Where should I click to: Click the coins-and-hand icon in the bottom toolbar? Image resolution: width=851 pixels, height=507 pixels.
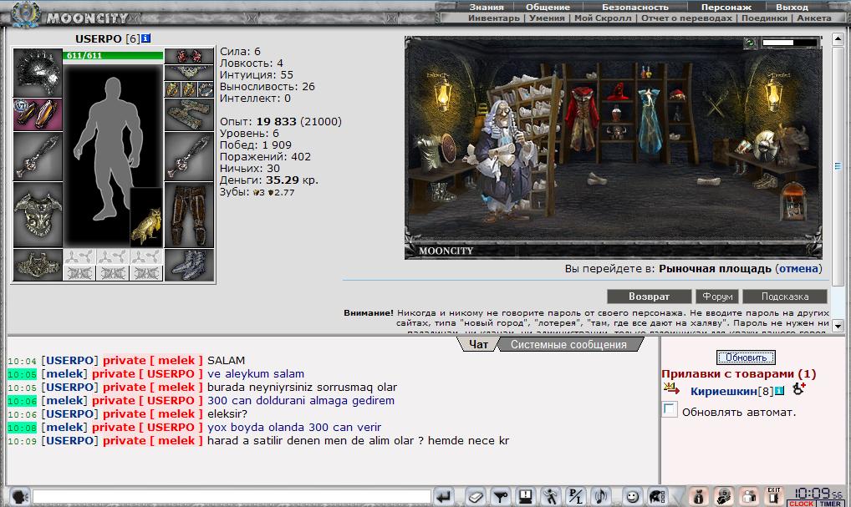724,496
